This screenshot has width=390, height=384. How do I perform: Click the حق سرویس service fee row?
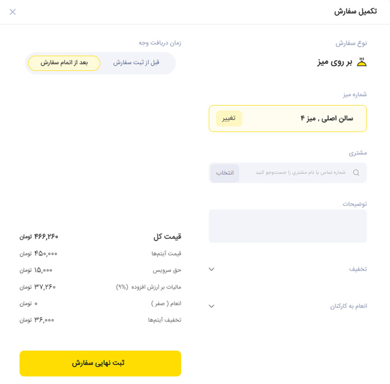tap(100, 270)
